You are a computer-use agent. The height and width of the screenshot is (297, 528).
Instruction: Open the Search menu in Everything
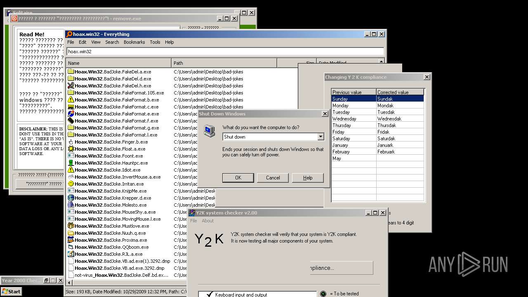tap(112, 42)
